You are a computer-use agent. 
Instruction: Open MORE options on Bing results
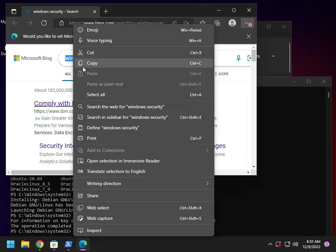[x=221, y=74]
